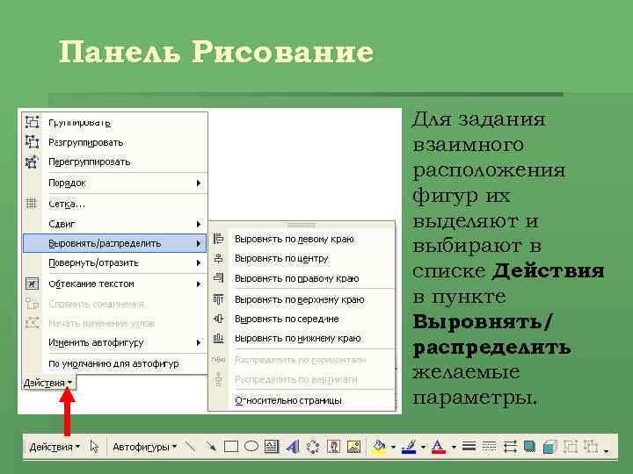Open the Line Color dropdown arrow

(423, 447)
